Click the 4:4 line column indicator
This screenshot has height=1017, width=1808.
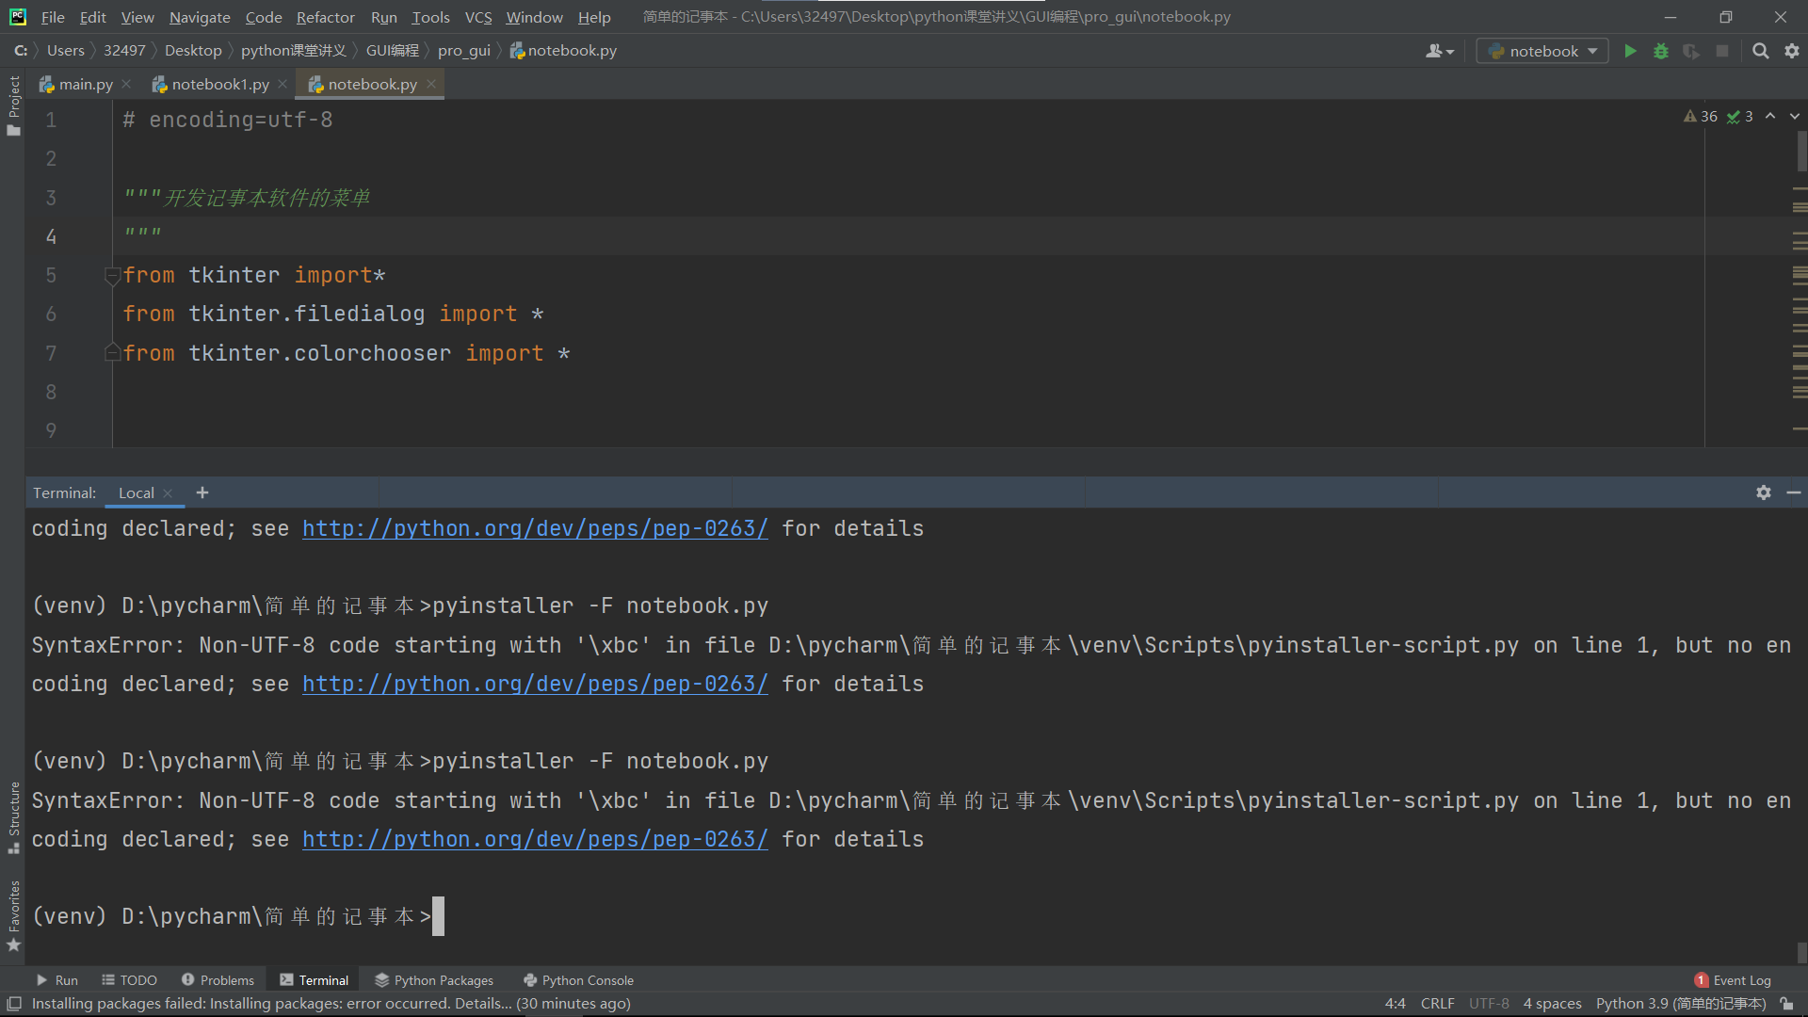[1396, 1004]
